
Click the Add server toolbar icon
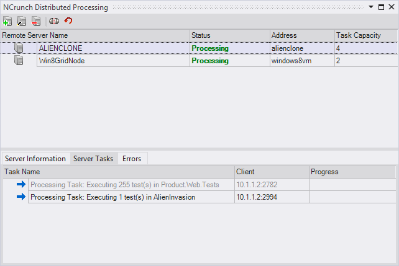(7, 21)
